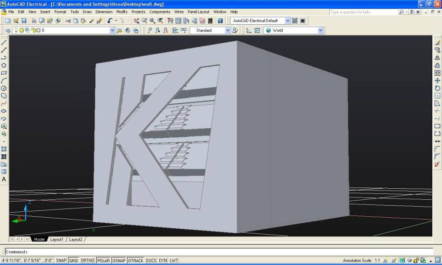Click the Layer Previous icon

point(128,30)
